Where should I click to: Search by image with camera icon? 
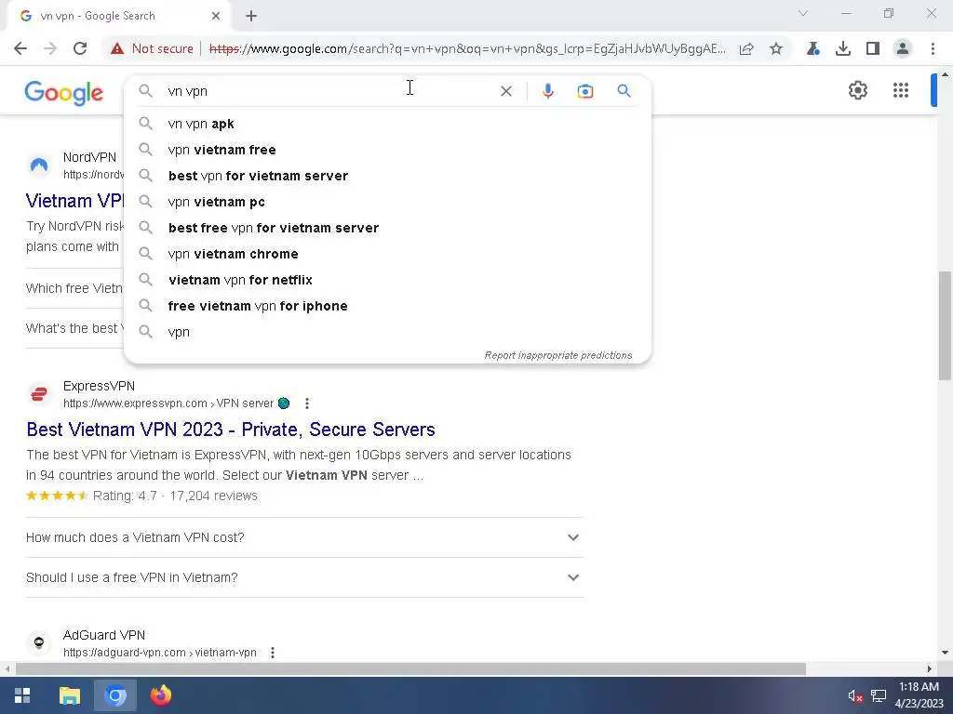tap(584, 91)
